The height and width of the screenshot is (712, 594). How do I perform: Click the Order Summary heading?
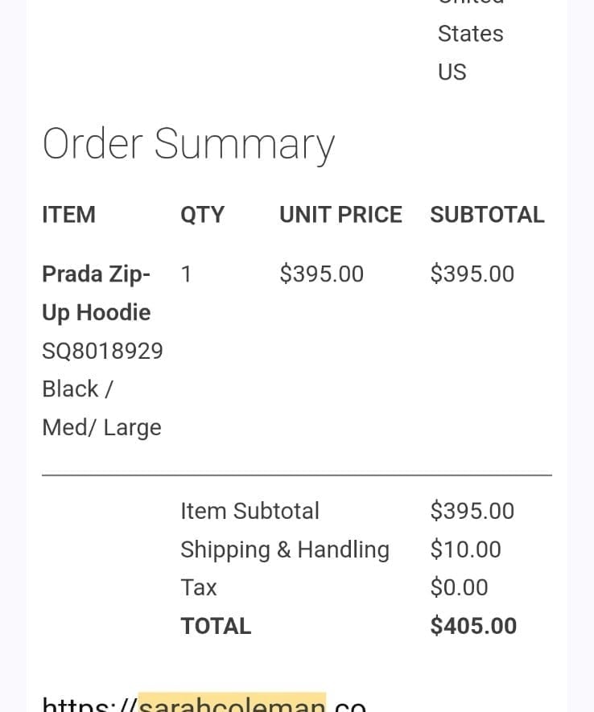tap(188, 144)
